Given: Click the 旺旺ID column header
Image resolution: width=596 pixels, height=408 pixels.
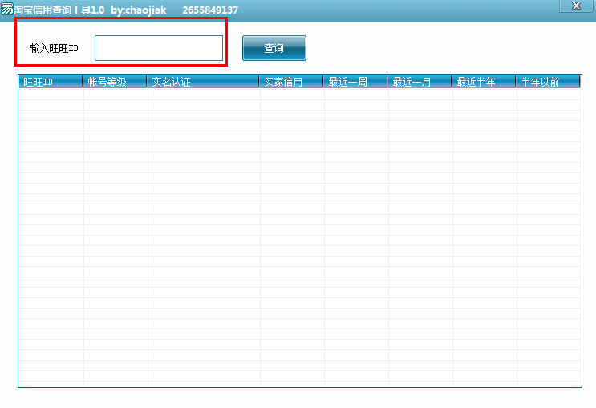Looking at the screenshot, I should (x=51, y=82).
